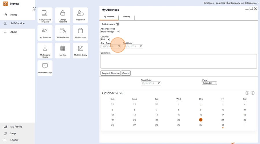
Task: Click Request Absence button
Action: tap(110, 73)
